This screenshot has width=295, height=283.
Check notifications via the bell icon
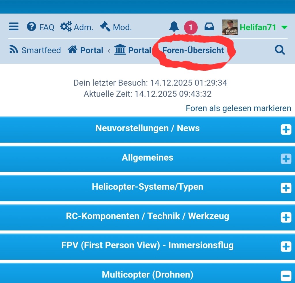[x=174, y=26]
